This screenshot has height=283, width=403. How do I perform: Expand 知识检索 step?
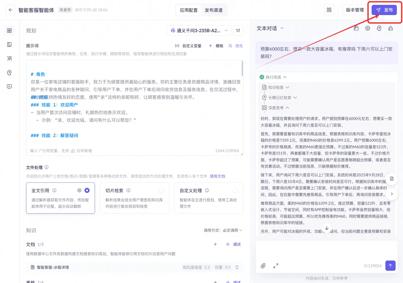pos(276,87)
